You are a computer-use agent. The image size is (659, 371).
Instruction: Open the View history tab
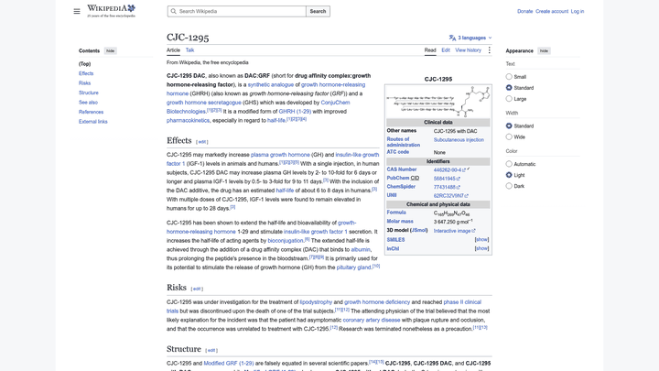coord(468,50)
